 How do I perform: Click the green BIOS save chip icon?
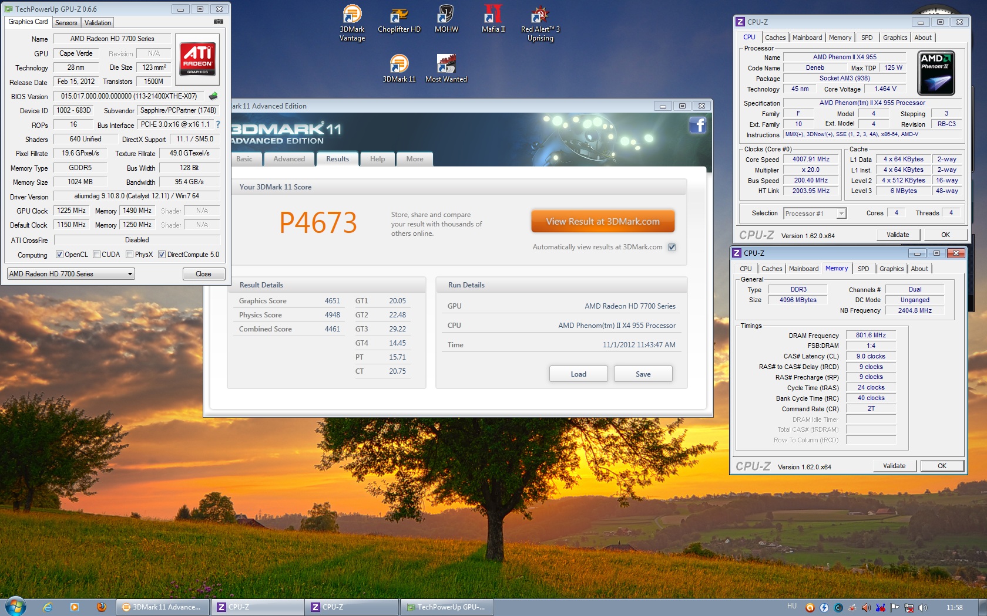(x=213, y=96)
